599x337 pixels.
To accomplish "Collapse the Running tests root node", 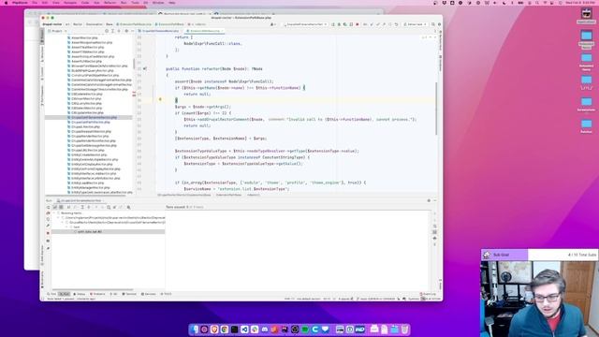I will [x=54, y=212].
